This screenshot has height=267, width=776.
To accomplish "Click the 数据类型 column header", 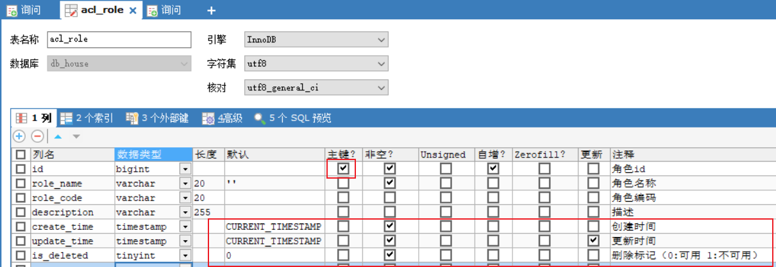I will coord(153,154).
